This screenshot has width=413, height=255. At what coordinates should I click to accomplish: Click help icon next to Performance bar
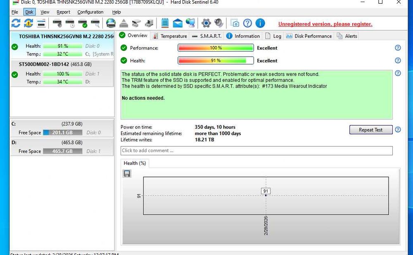[398, 48]
